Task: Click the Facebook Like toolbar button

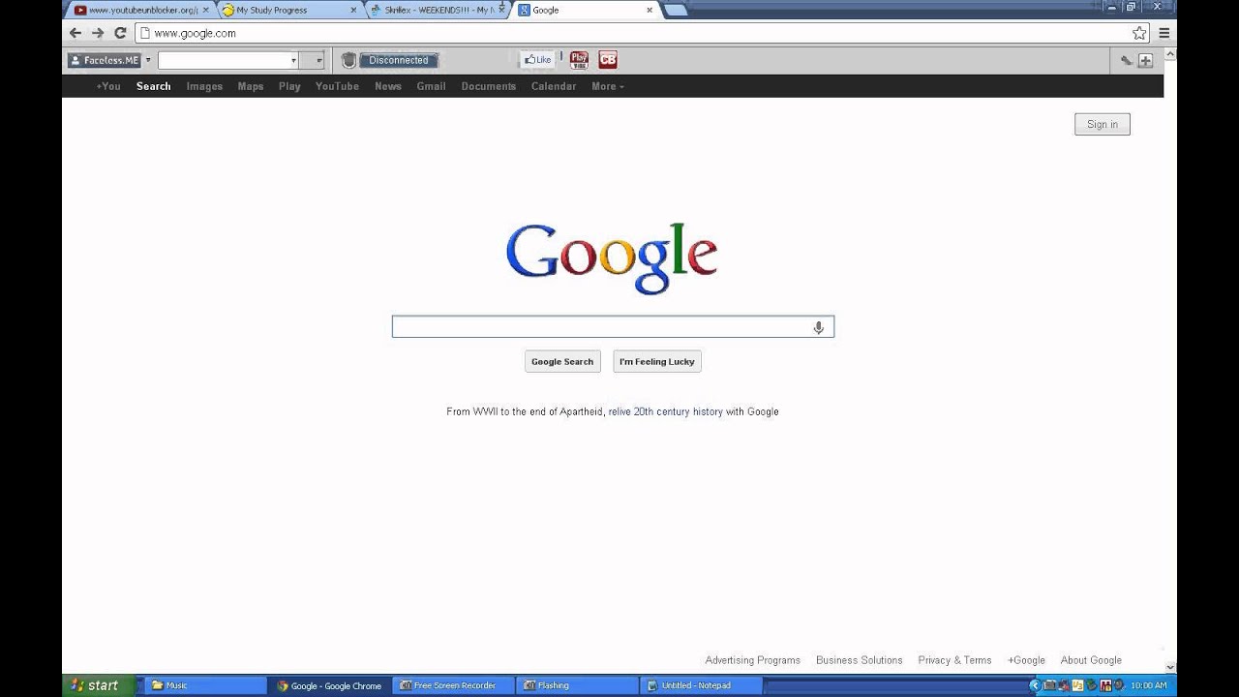Action: (536, 60)
